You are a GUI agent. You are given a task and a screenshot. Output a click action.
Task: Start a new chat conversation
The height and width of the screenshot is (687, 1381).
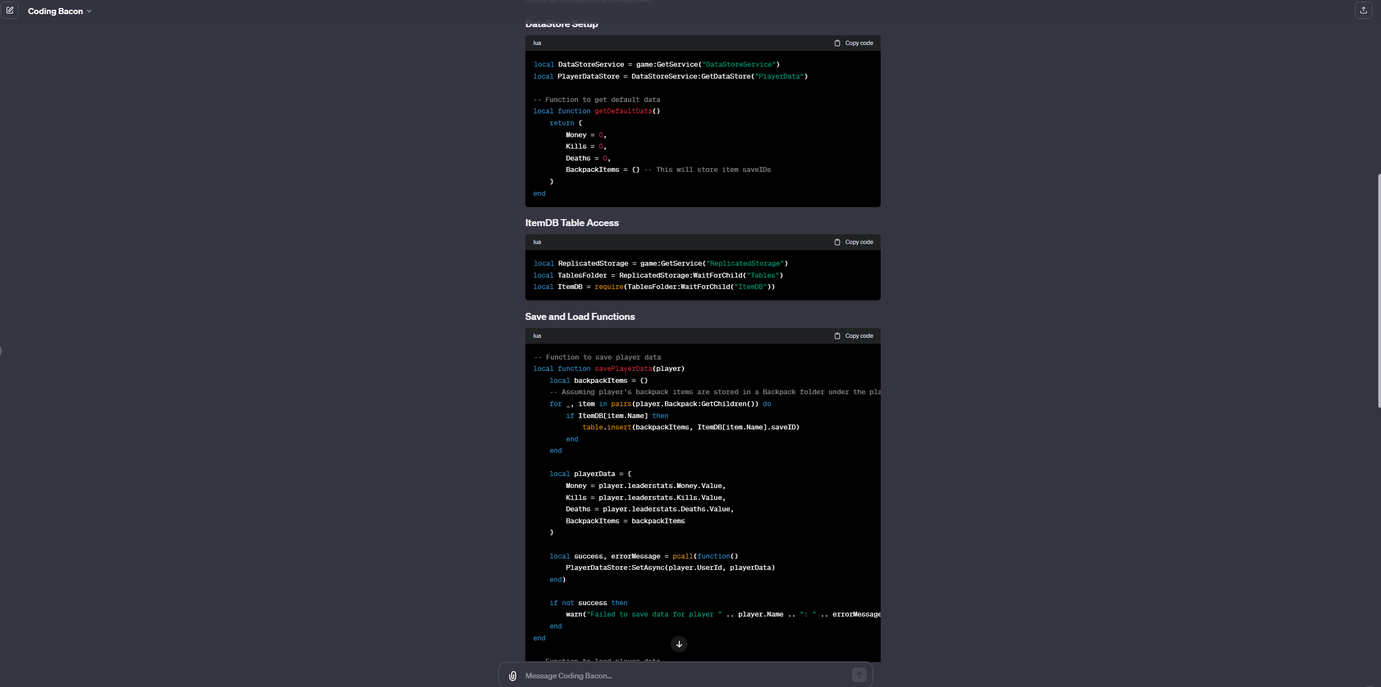[10, 10]
